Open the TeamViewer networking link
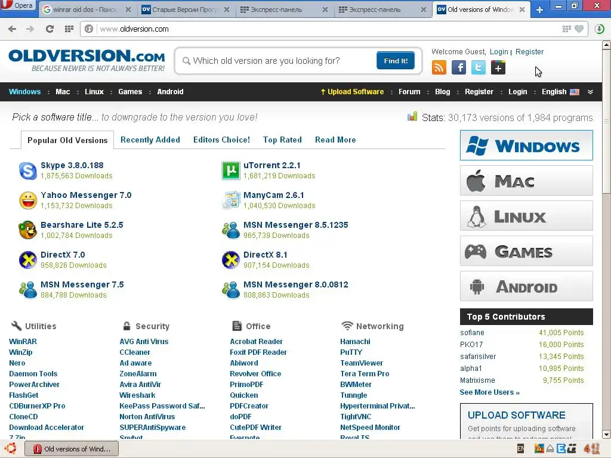The height and width of the screenshot is (458, 611). (362, 363)
